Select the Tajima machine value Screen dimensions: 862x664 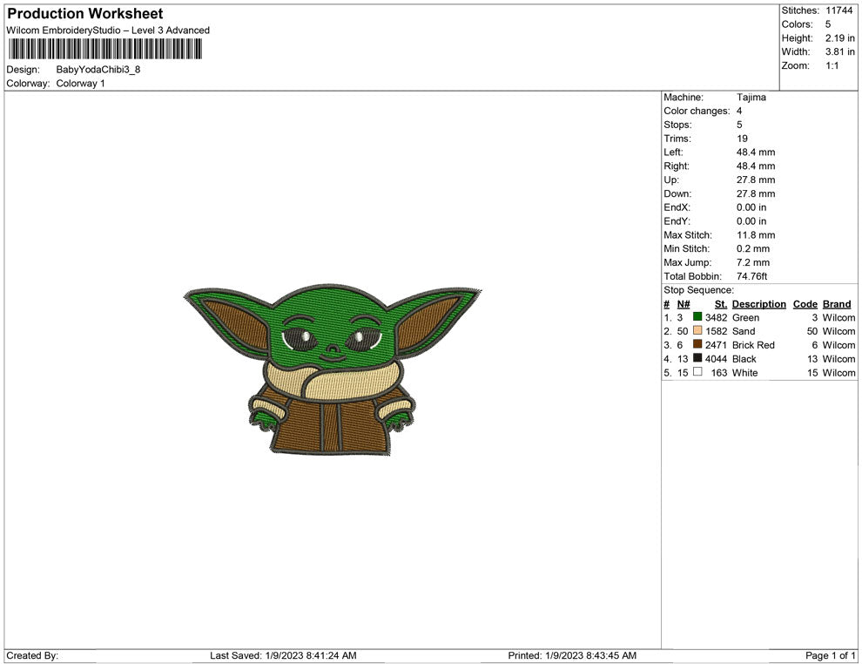(751, 98)
